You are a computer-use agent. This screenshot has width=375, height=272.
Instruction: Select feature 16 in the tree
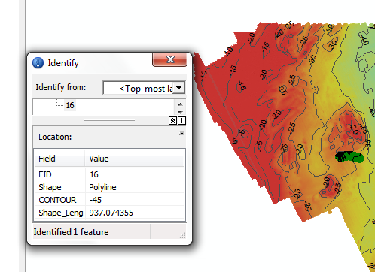[70, 105]
